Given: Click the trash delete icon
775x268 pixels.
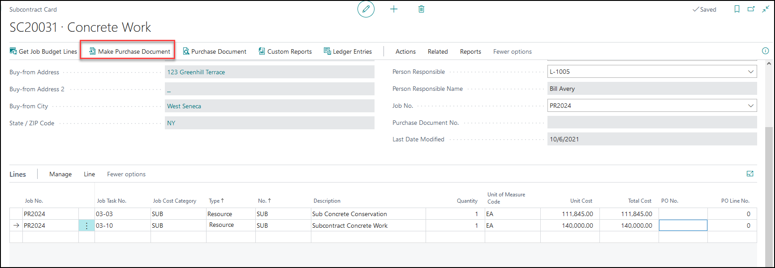Looking at the screenshot, I should (x=421, y=9).
